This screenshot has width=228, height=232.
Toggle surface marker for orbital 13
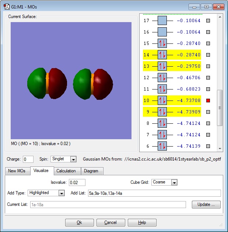coord(208,66)
